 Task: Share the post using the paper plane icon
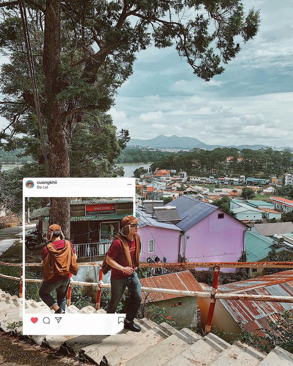coord(58,320)
